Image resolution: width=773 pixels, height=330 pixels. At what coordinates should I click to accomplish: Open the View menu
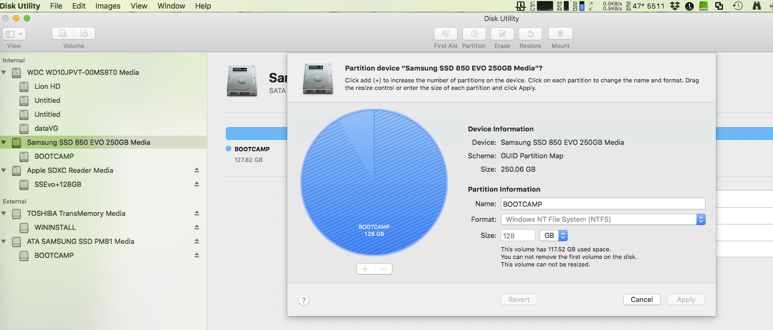click(139, 6)
